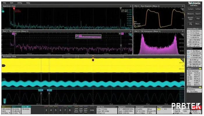Open the Horizontal settings badge
Viewport: 204px width, 116px height.
pyautogui.click(x=146, y=110)
